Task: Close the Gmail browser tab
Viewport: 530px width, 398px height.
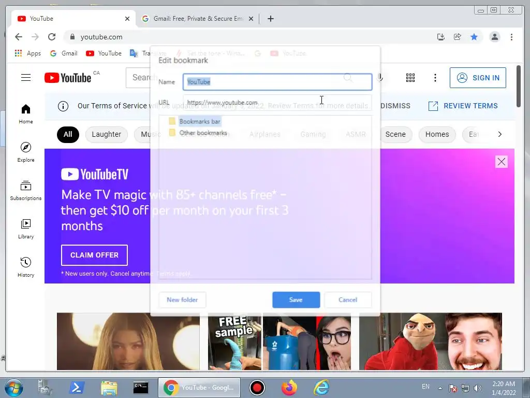Action: (x=251, y=19)
